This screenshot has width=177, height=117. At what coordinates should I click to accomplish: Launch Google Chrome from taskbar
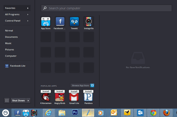click(x=153, y=113)
